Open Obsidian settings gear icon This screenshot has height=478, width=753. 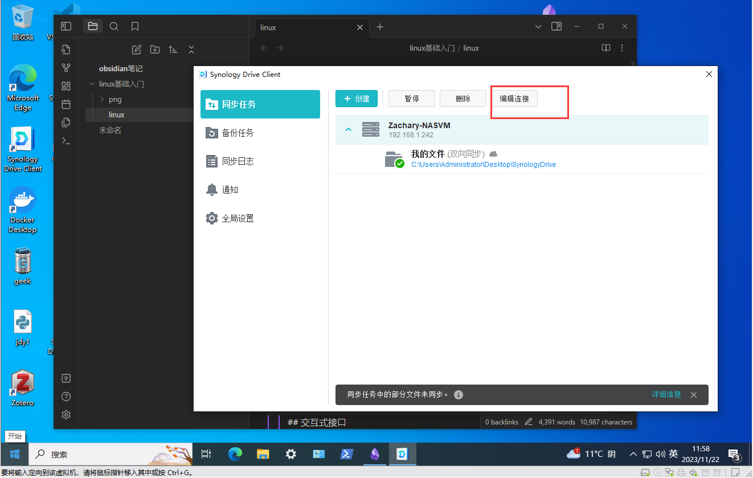66,415
